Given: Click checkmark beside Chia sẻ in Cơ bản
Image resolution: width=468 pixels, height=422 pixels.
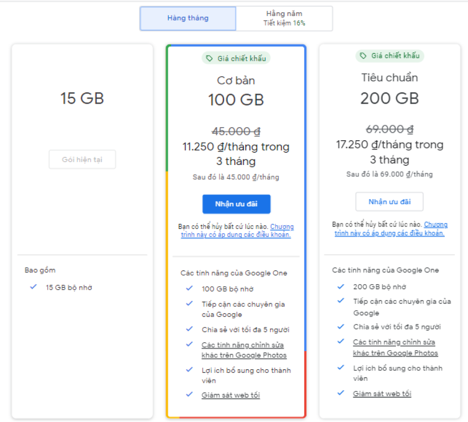Looking at the screenshot, I should 189,329.
